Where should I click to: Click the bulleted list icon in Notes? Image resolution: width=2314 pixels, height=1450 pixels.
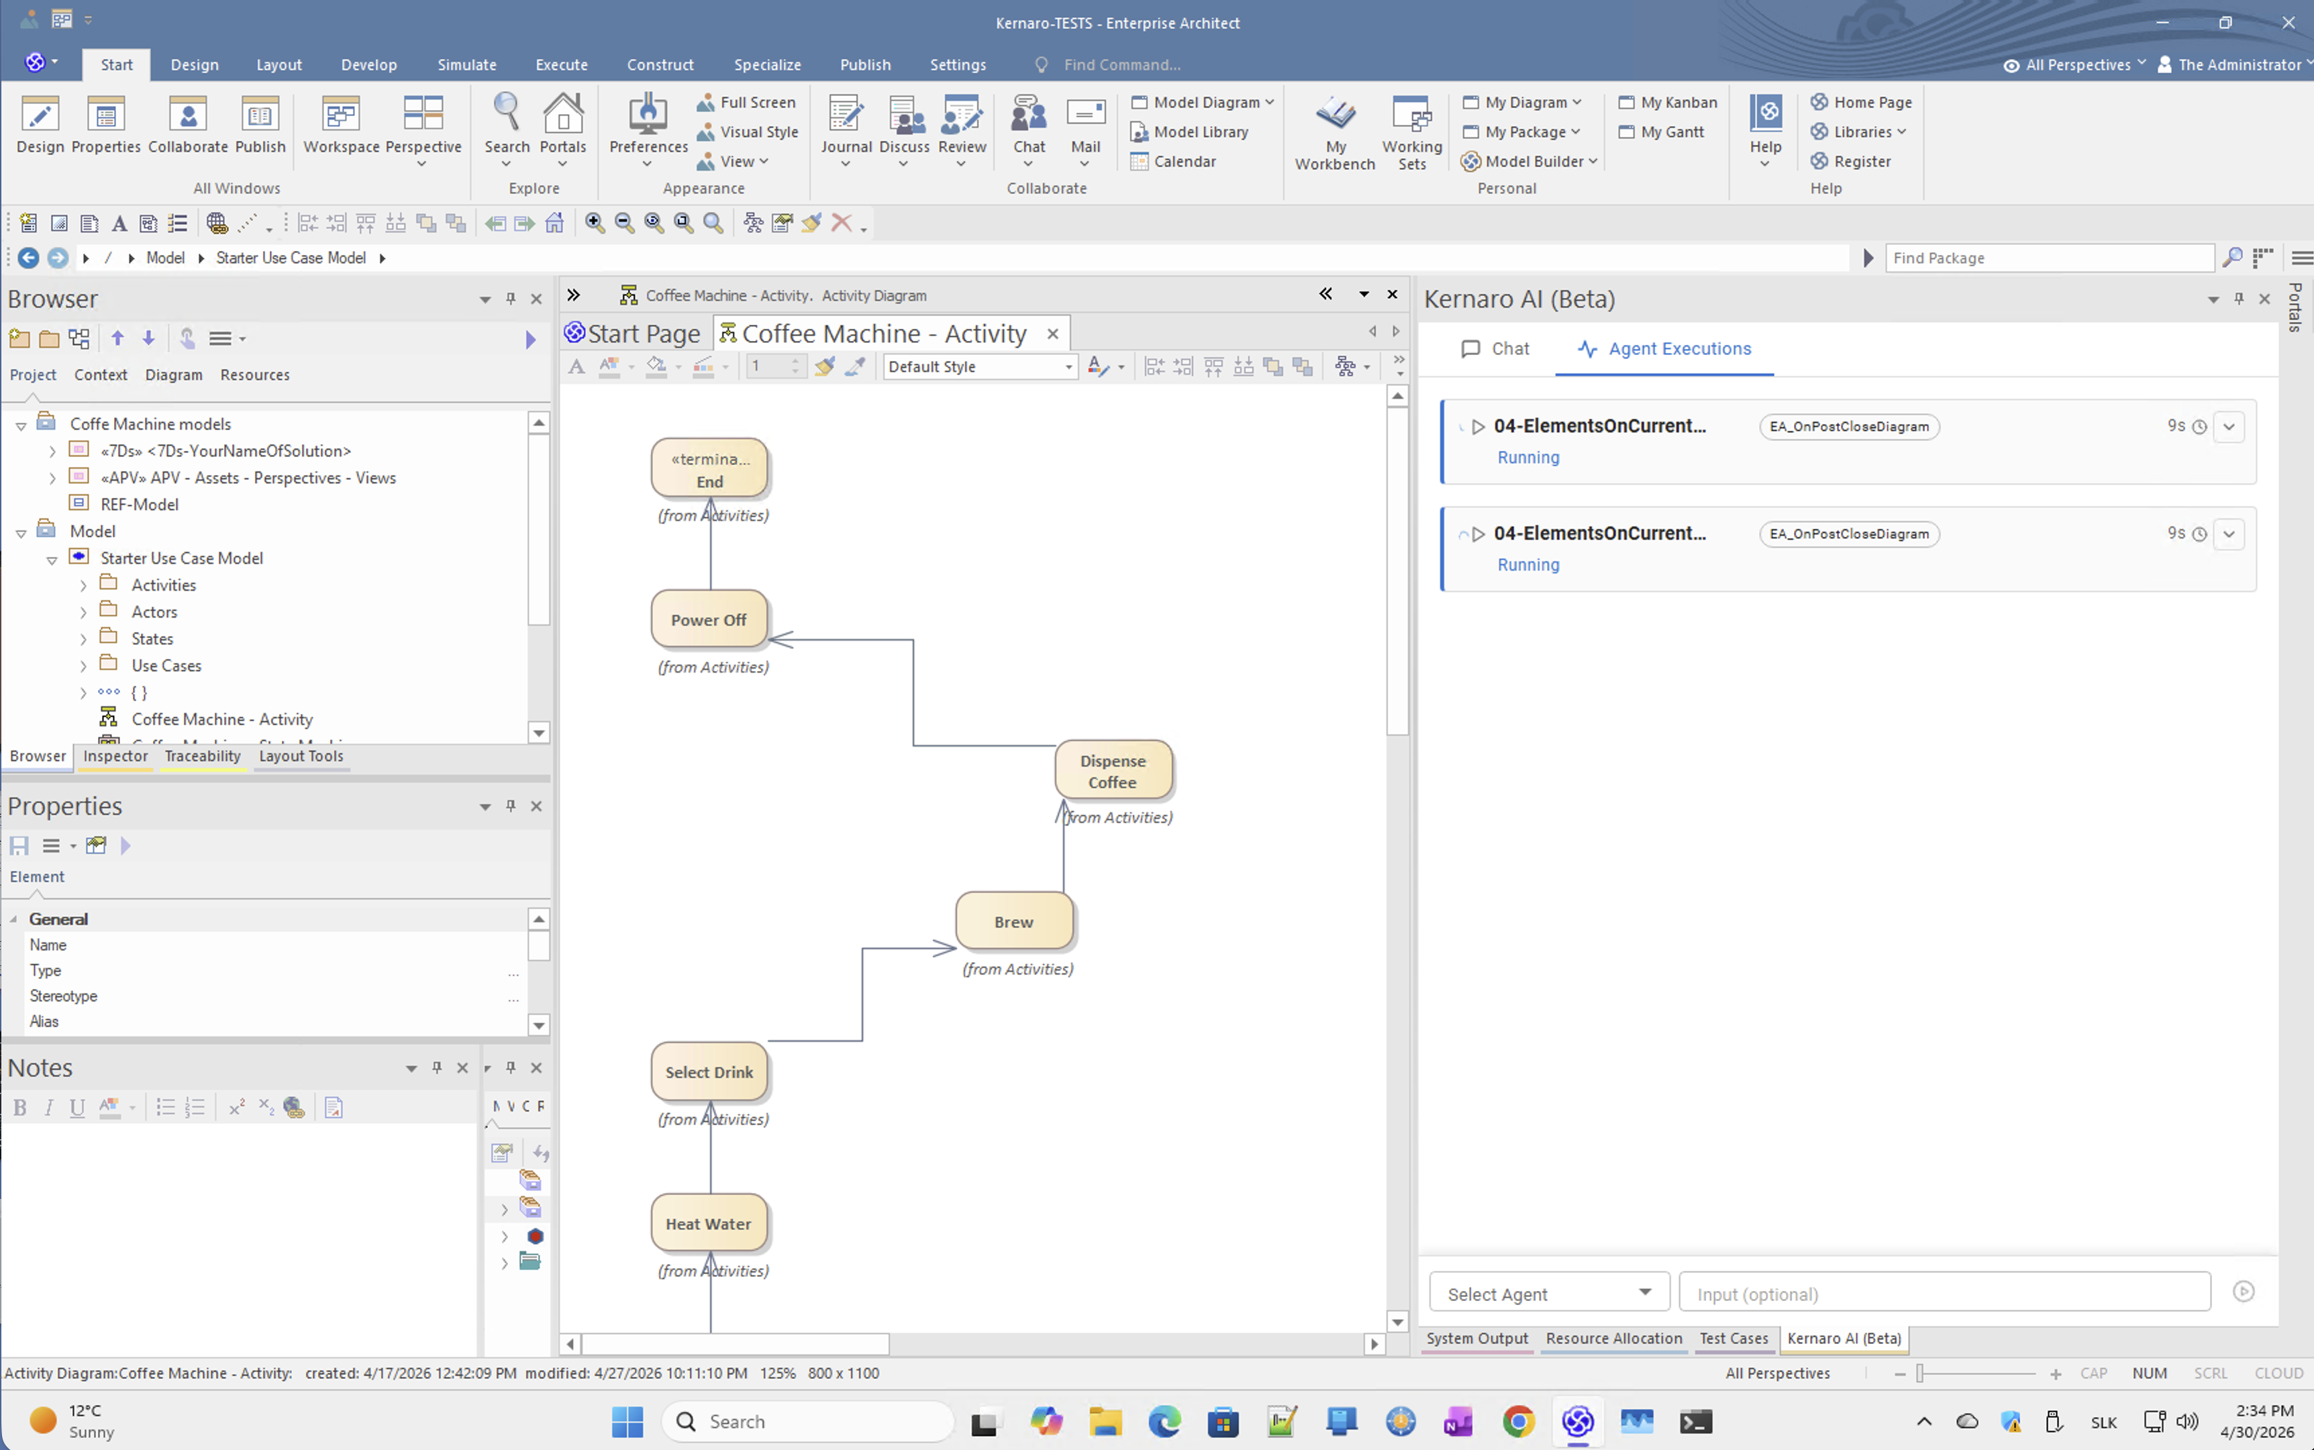coord(165,1108)
